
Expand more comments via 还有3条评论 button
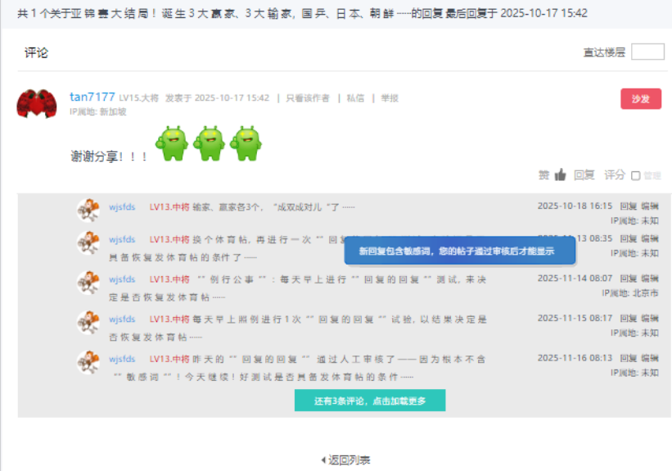click(370, 401)
